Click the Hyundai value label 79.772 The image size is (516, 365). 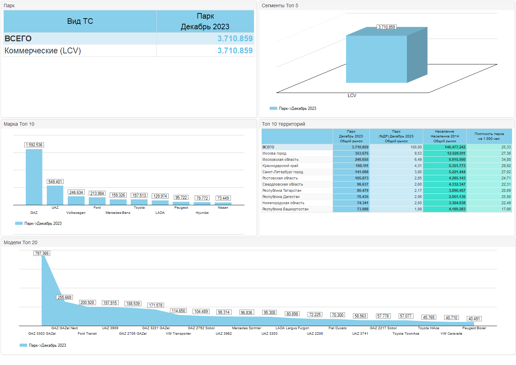[202, 198]
